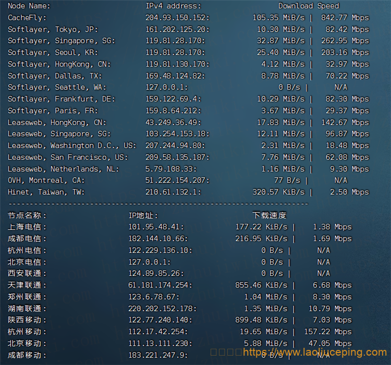This screenshot has width=391, height=365.
Task: Select the "杭州移动:" node label
Action: coord(27,332)
